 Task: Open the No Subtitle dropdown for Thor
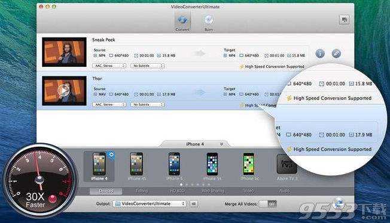(148, 104)
